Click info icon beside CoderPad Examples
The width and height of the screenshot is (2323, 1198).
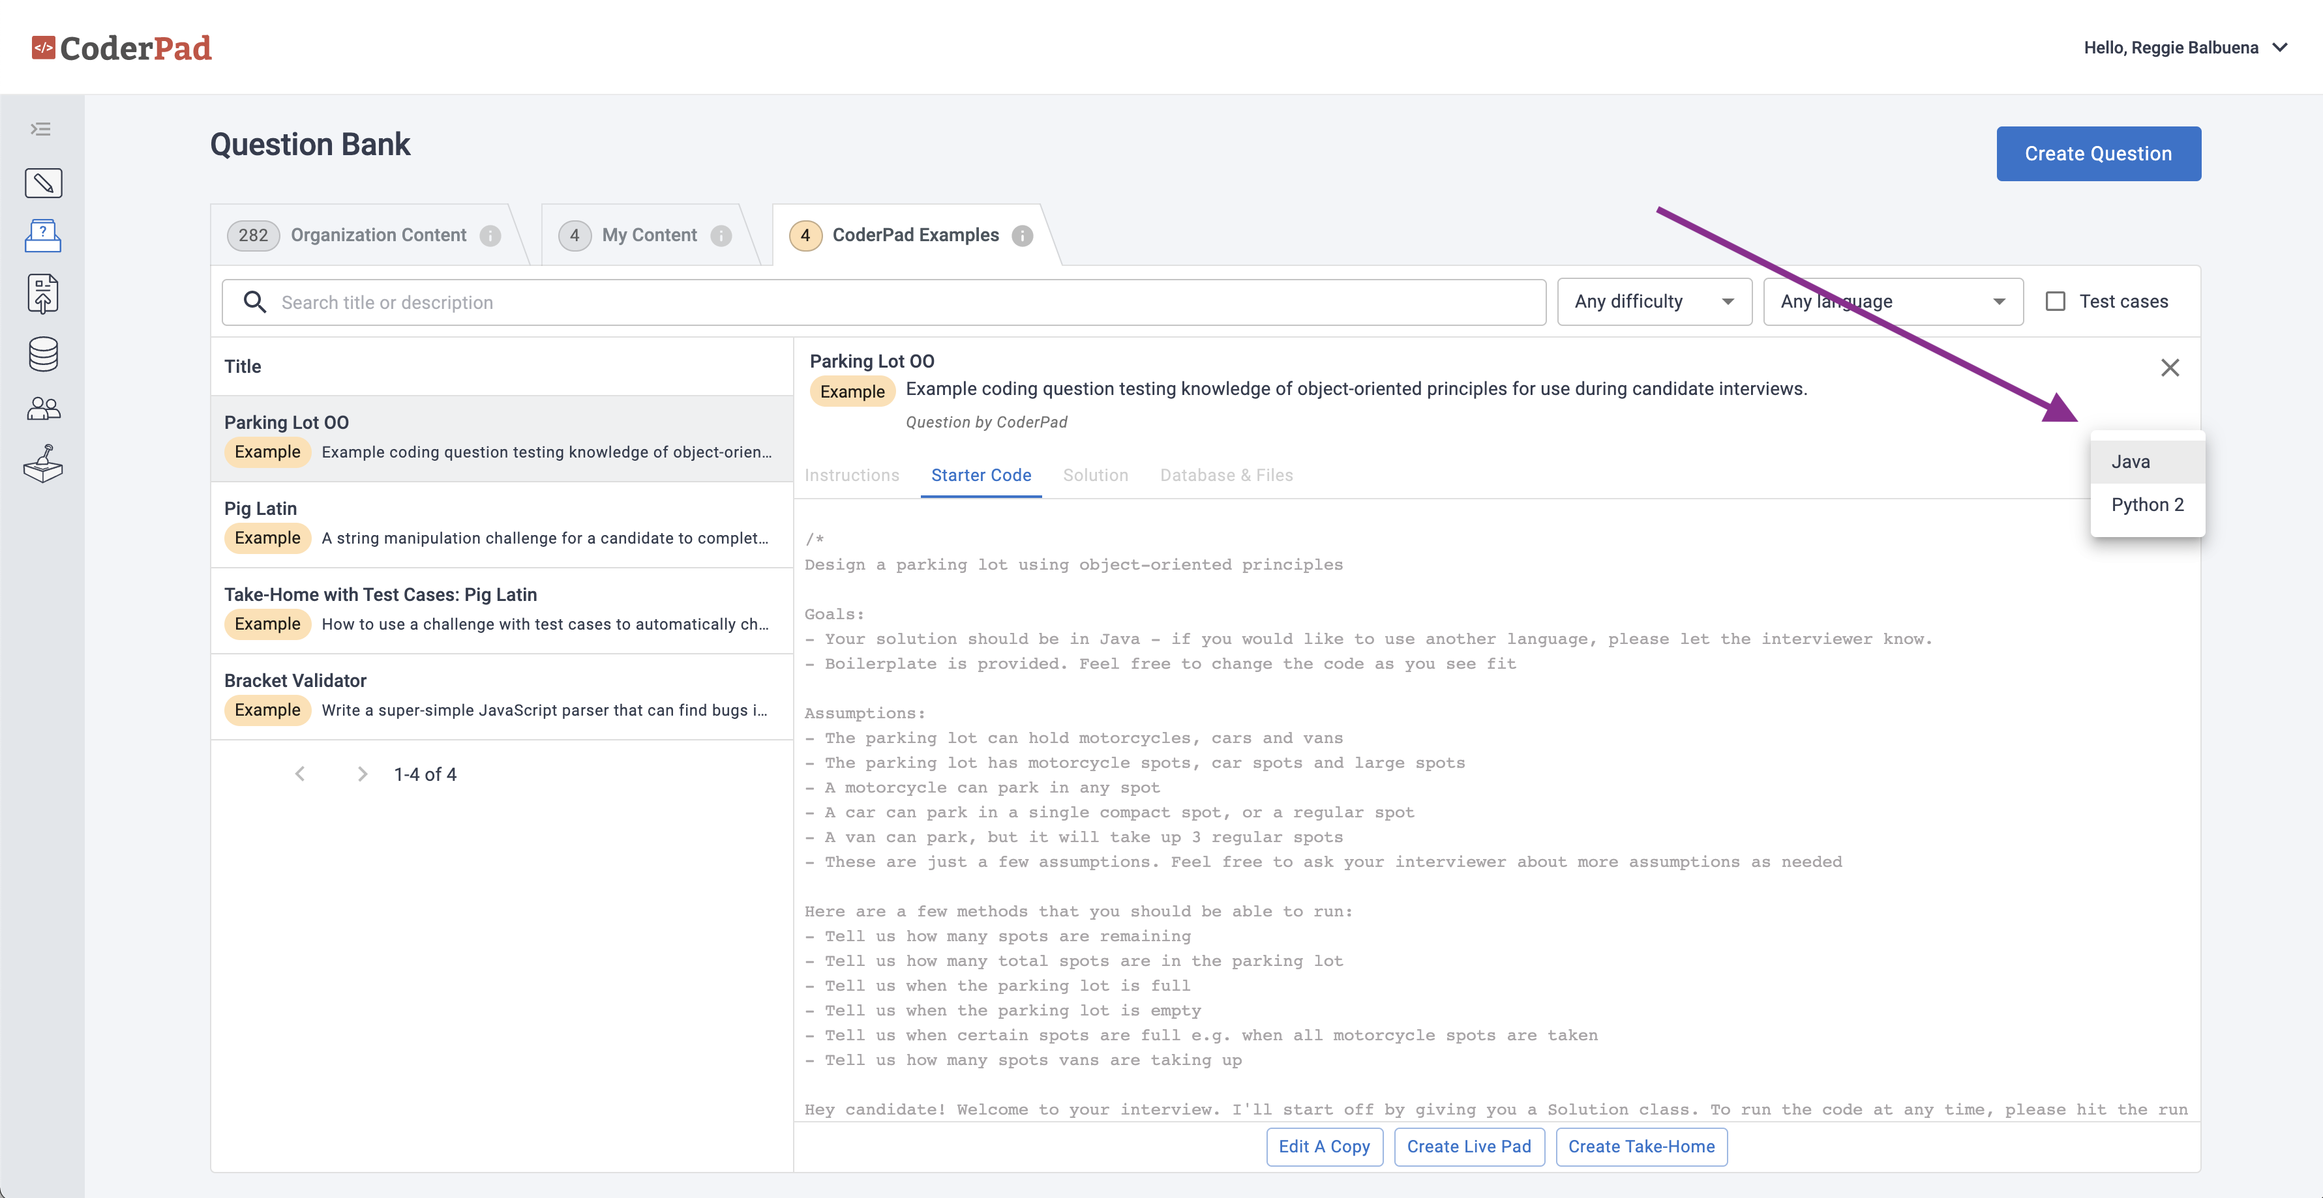[x=1022, y=235]
